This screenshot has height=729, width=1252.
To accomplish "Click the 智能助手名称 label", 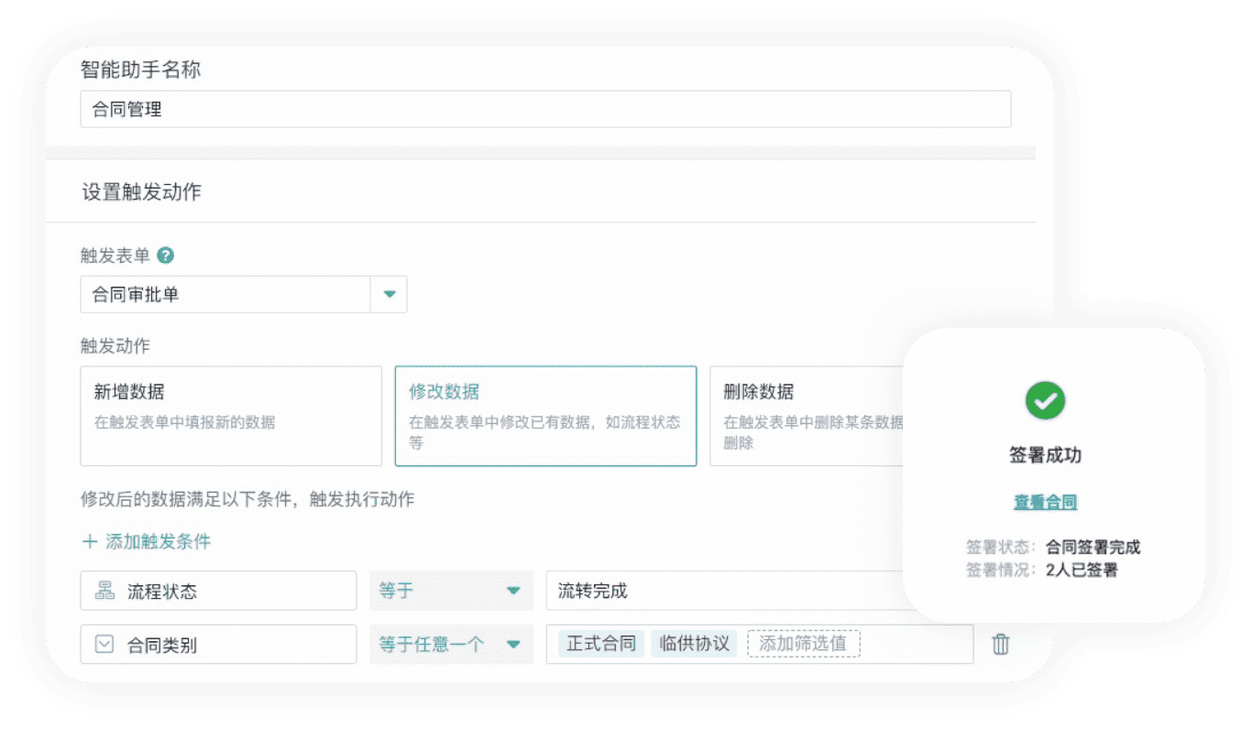I will pos(141,70).
